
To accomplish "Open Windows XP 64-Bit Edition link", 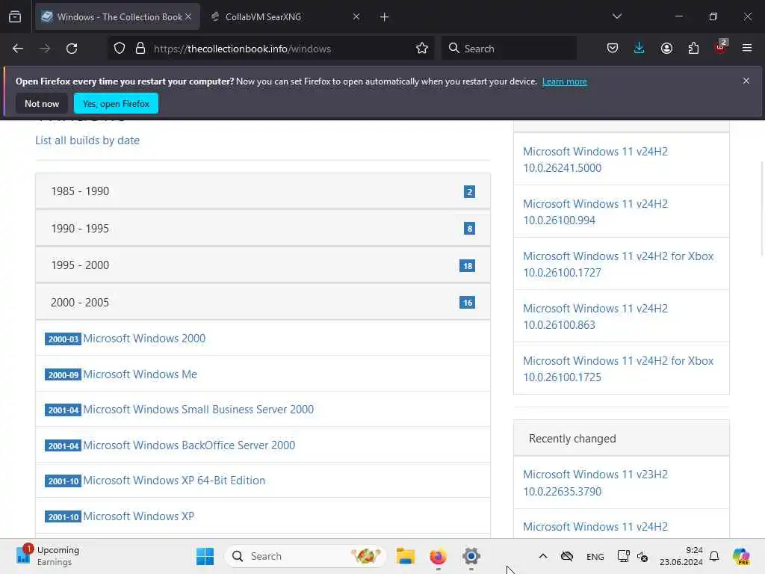I will coord(173,481).
